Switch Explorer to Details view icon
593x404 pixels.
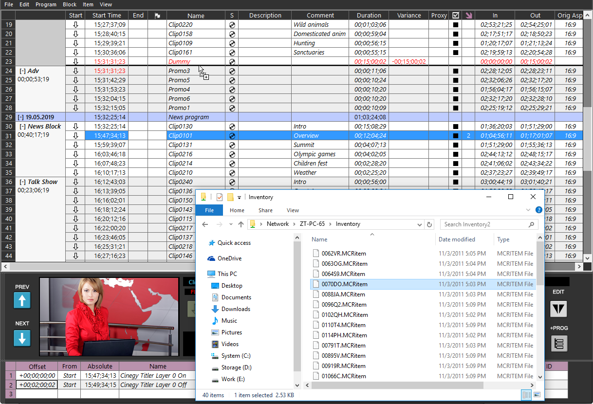click(x=526, y=395)
